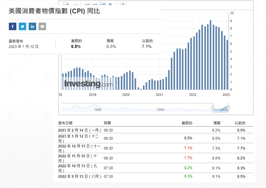Click the 時間 column header

point(107,123)
